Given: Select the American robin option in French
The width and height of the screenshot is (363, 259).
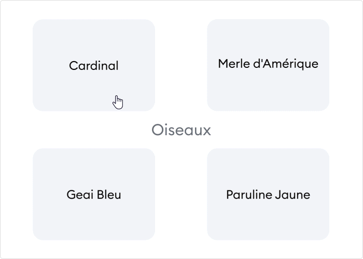Looking at the screenshot, I should (268, 65).
